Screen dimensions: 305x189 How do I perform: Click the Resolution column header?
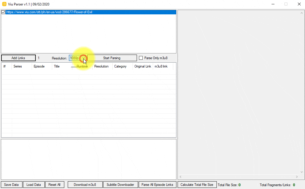[x=103, y=66]
